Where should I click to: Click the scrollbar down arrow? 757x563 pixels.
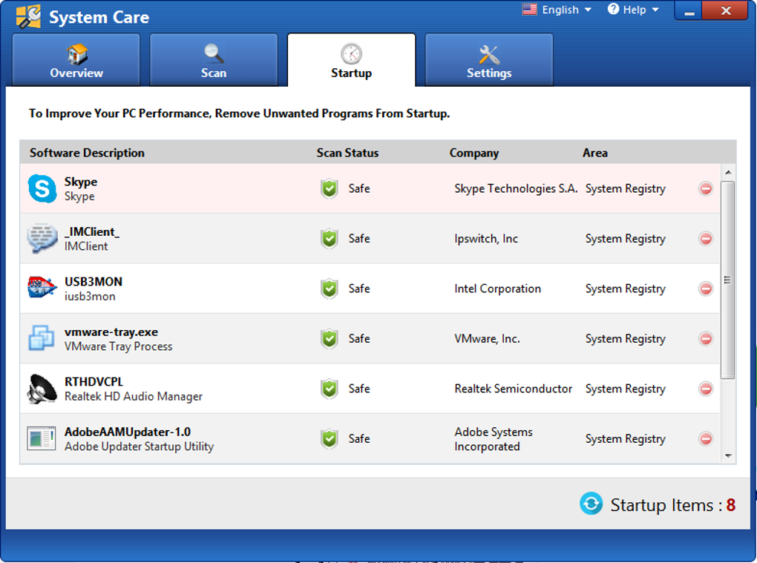pyautogui.click(x=727, y=455)
